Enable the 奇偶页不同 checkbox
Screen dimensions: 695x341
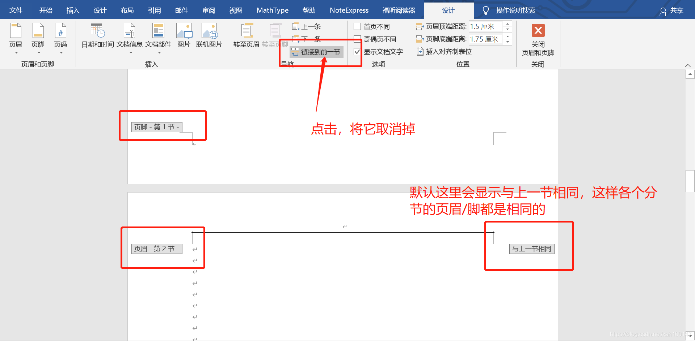click(x=357, y=39)
